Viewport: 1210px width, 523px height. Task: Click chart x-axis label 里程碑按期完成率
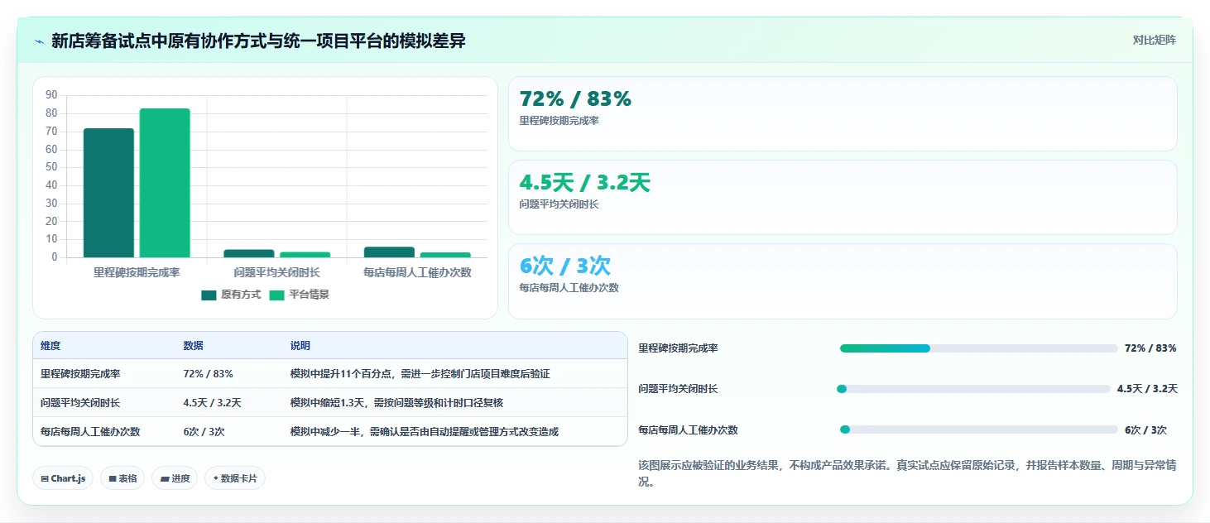[137, 272]
